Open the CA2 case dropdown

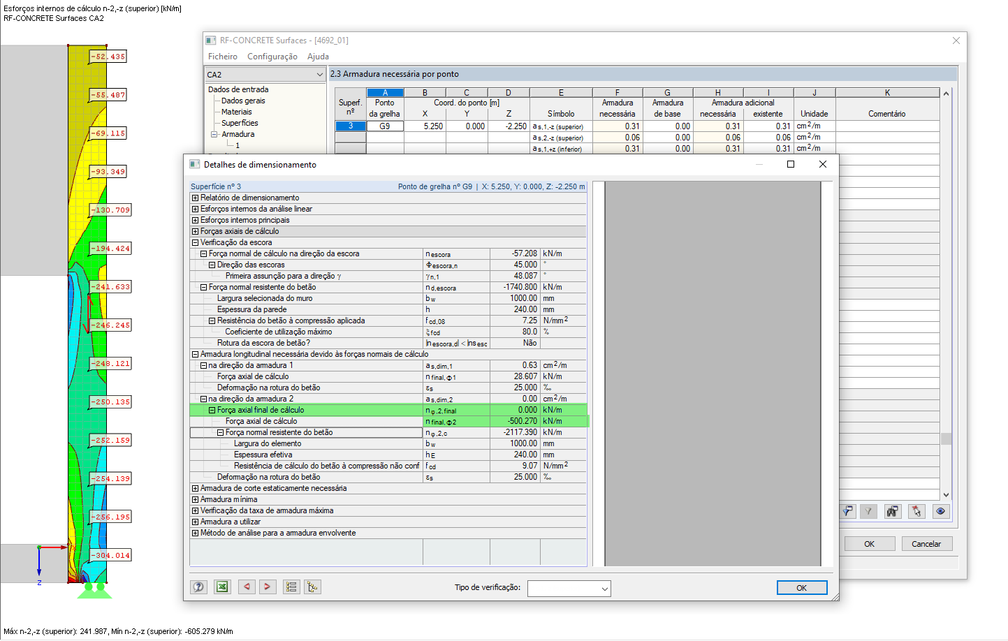click(265, 74)
